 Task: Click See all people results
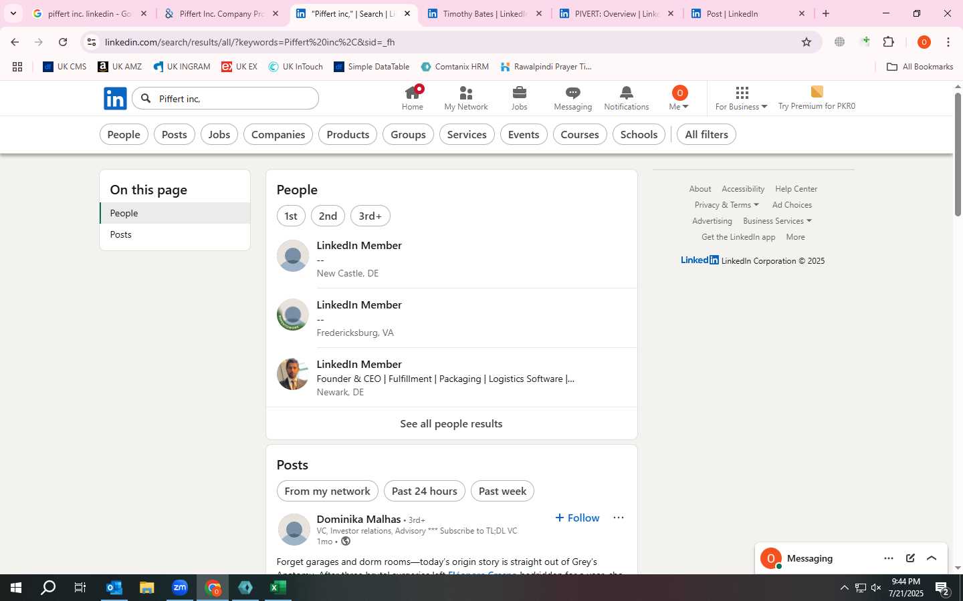click(x=451, y=423)
